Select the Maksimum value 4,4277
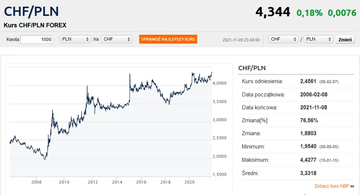Viewport: 360px width, 195px height. 309,160
